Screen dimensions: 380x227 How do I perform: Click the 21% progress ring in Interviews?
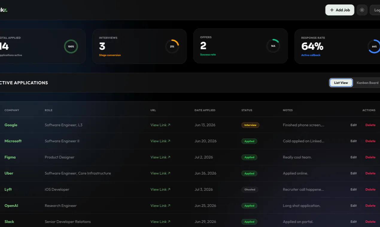coord(172,47)
